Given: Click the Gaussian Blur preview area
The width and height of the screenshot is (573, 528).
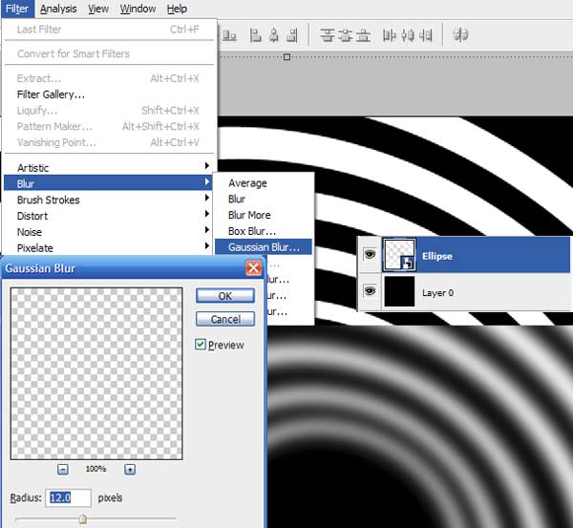Looking at the screenshot, I should coord(96,373).
